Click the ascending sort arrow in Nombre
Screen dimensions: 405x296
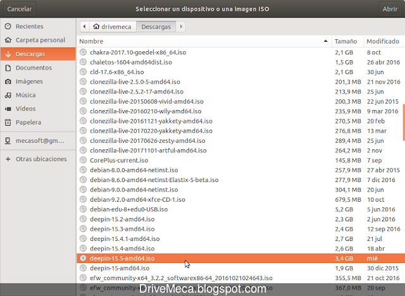point(325,41)
